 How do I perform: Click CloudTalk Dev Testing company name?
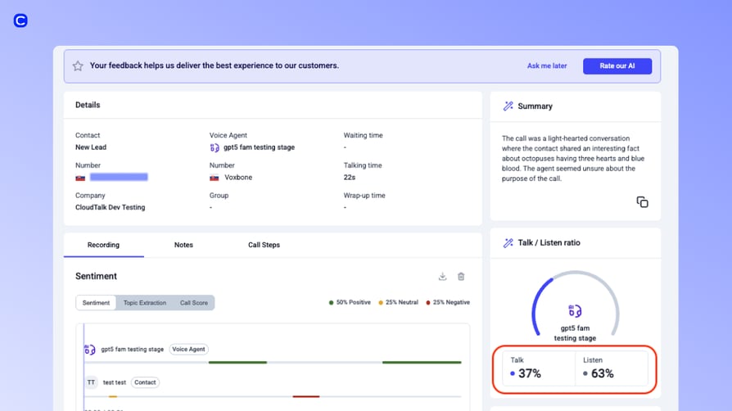click(111, 207)
